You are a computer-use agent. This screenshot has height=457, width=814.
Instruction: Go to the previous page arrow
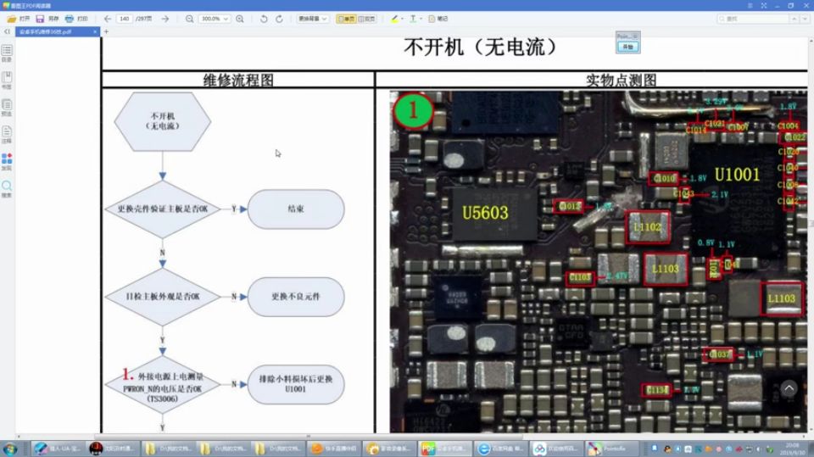click(x=108, y=19)
